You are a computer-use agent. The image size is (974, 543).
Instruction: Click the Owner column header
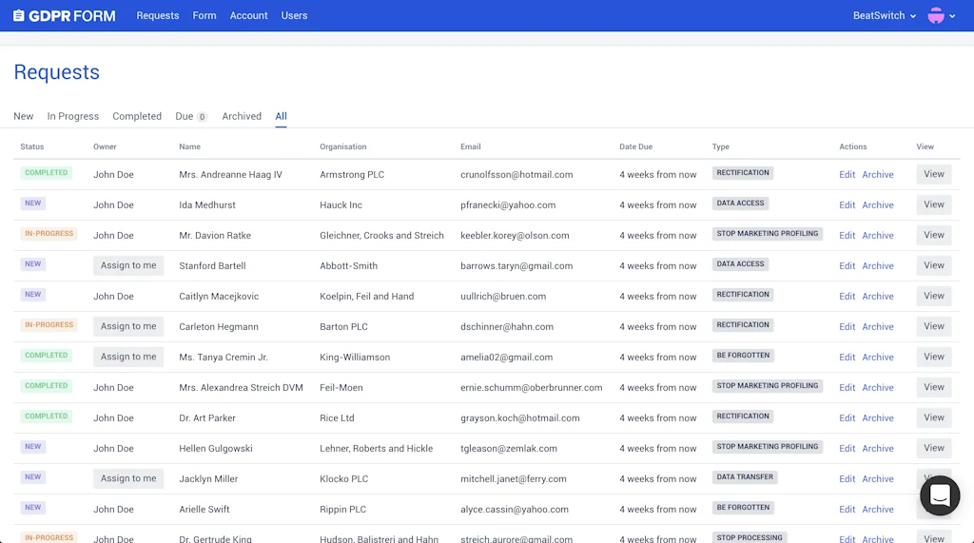pyautogui.click(x=105, y=146)
